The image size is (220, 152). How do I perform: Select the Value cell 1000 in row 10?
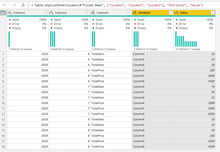tap(194, 103)
